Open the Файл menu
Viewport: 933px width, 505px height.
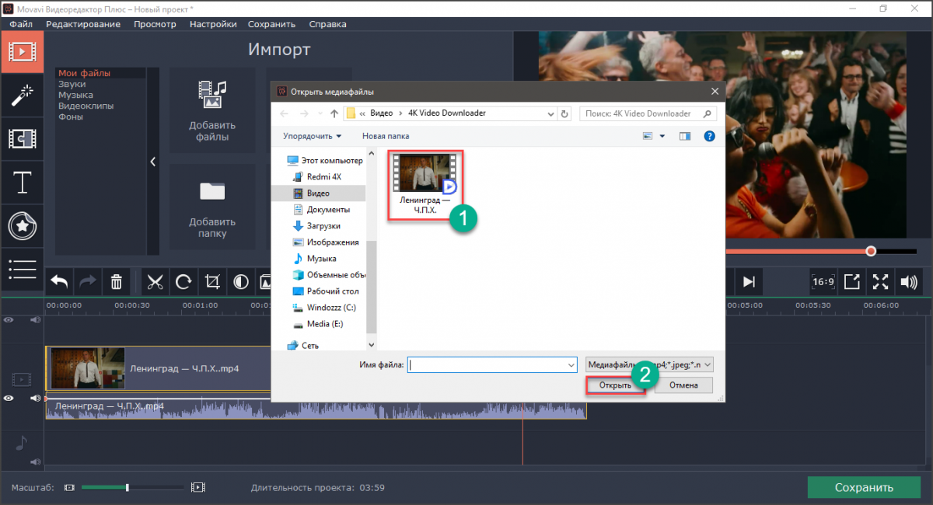point(21,24)
